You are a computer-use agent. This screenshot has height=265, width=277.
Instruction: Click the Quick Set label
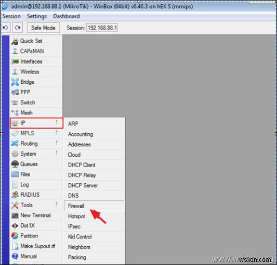(31, 41)
